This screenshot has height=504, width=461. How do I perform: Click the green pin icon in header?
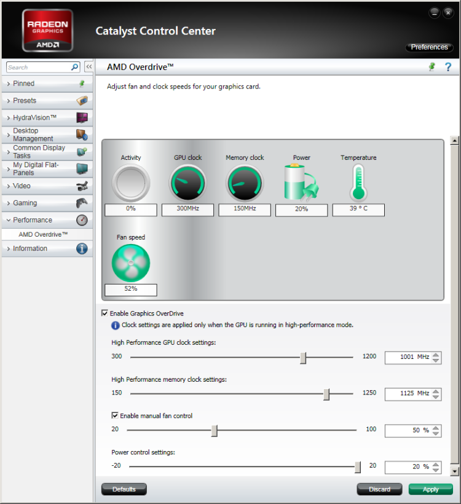pos(432,67)
